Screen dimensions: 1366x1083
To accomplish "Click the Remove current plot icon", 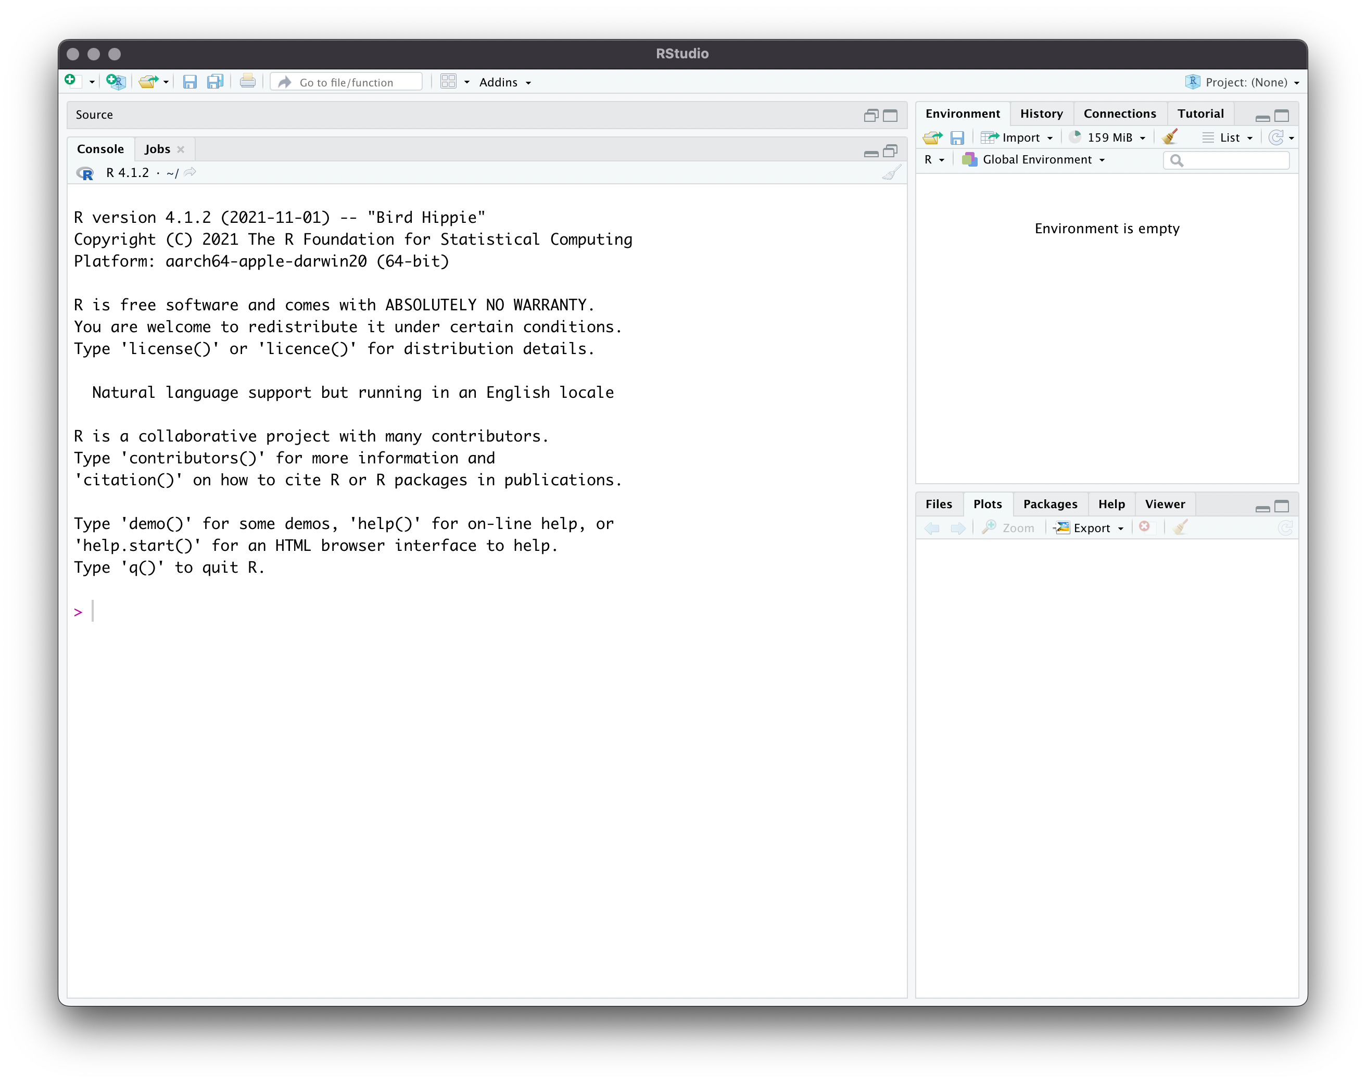I will [x=1144, y=526].
